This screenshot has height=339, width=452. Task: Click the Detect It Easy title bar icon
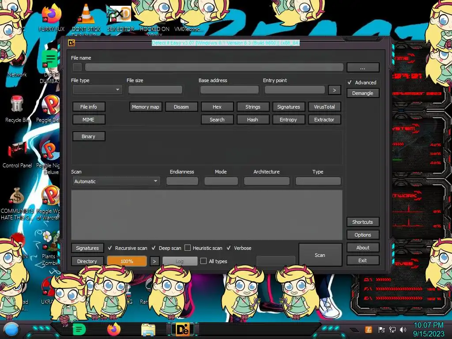coord(71,43)
